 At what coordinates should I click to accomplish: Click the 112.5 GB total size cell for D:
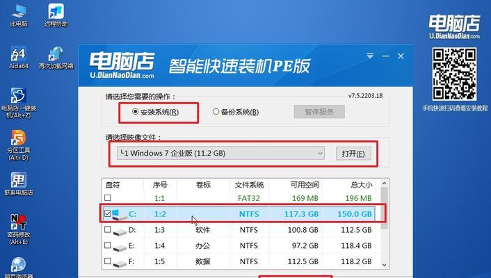tap(356, 230)
